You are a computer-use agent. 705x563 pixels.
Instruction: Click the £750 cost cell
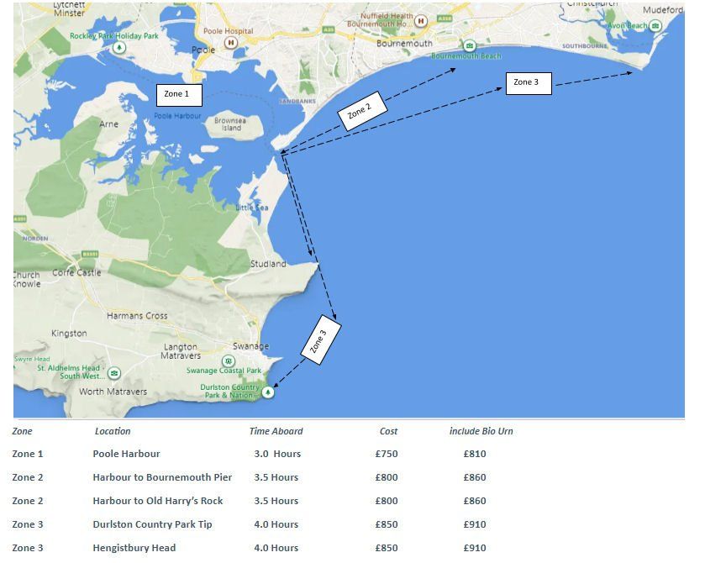tap(387, 454)
